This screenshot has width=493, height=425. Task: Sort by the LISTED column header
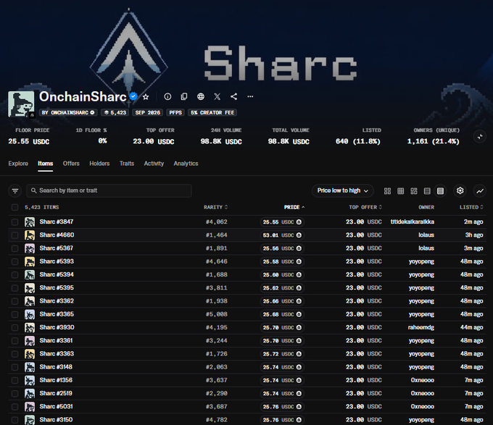pos(471,207)
